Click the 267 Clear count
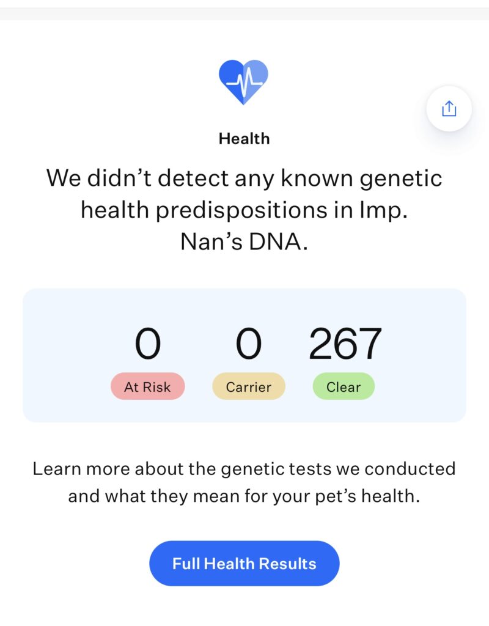The image size is (489, 626). tap(345, 344)
